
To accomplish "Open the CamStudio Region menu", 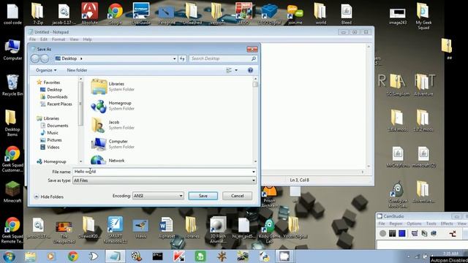I will point(396,224).
